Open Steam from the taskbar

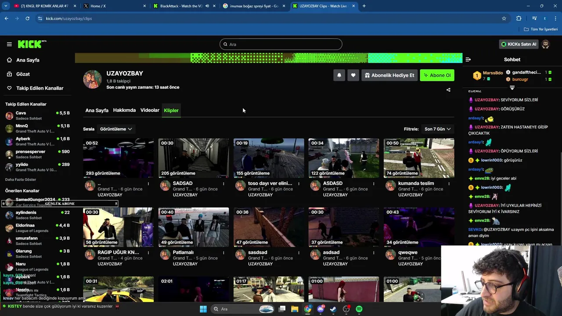pos(333,309)
